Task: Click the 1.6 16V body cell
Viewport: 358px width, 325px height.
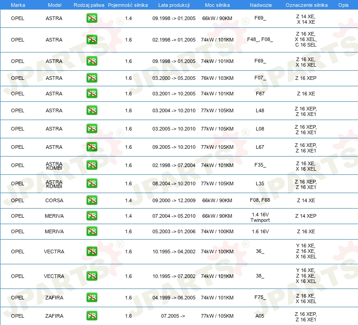Action: point(260,231)
